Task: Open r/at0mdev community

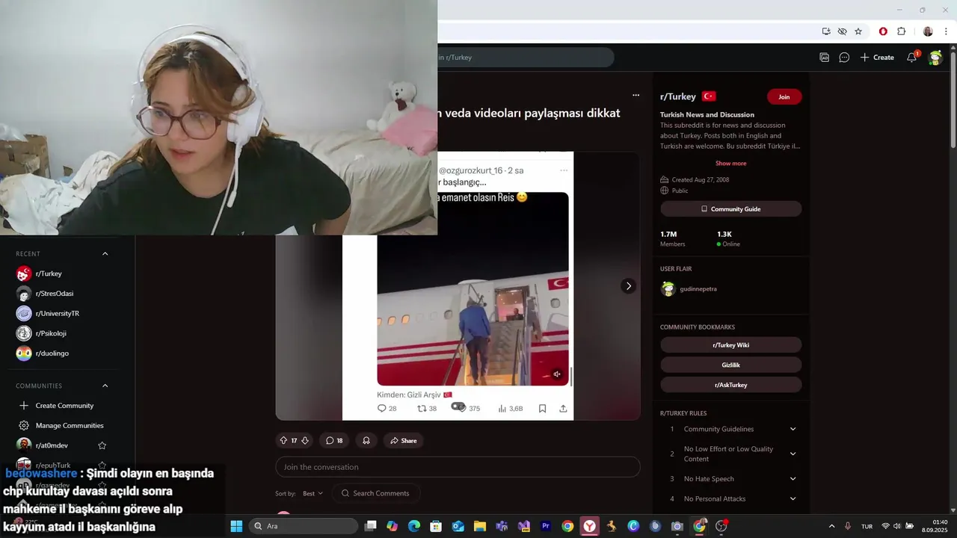Action: coord(52,445)
